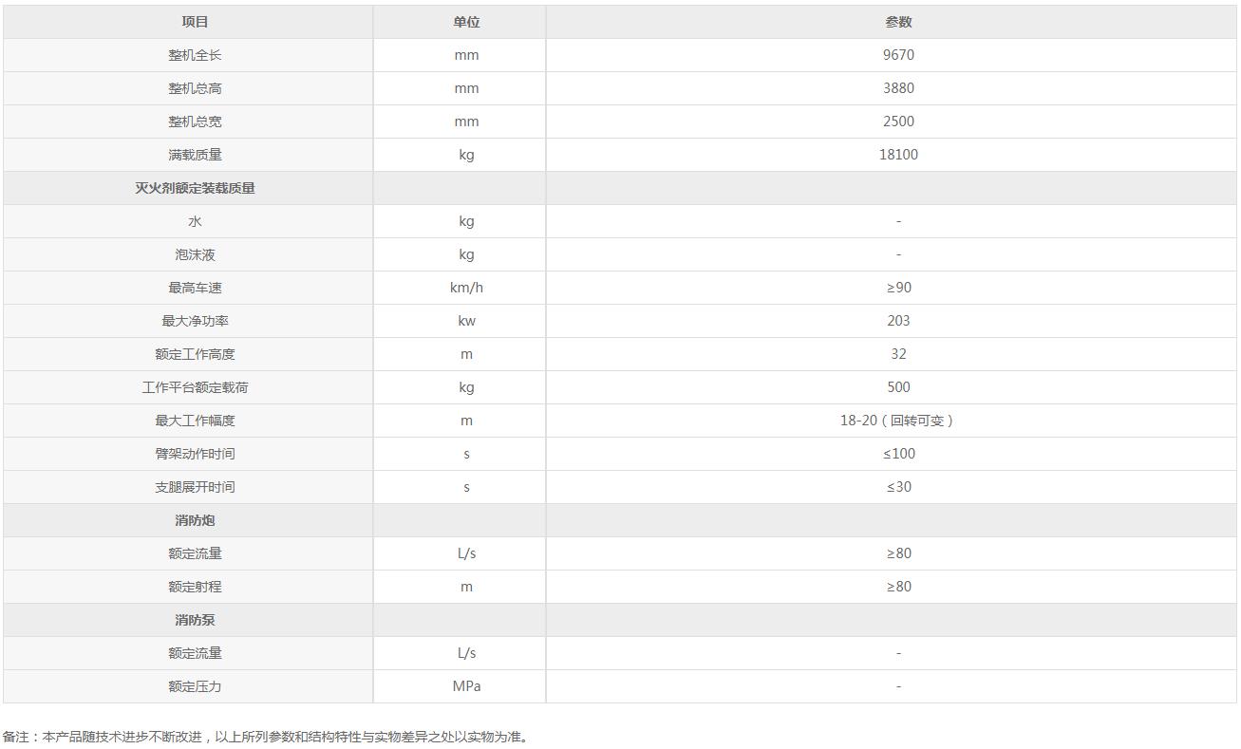Select the 消防炮 section header
The width and height of the screenshot is (1241, 749).
195,520
